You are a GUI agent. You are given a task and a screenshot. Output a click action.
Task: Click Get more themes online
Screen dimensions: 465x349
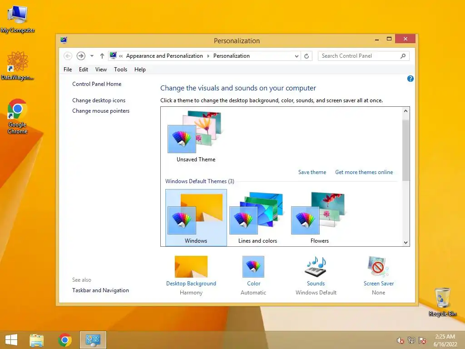[x=364, y=172]
